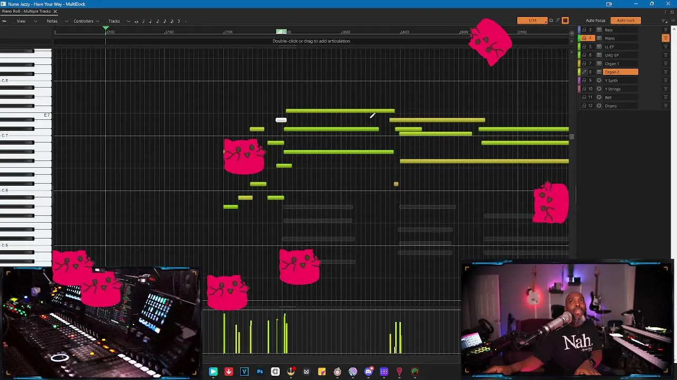The image size is (677, 380).
Task: Toggle the lock on the Y Synth track
Action: tap(584, 80)
